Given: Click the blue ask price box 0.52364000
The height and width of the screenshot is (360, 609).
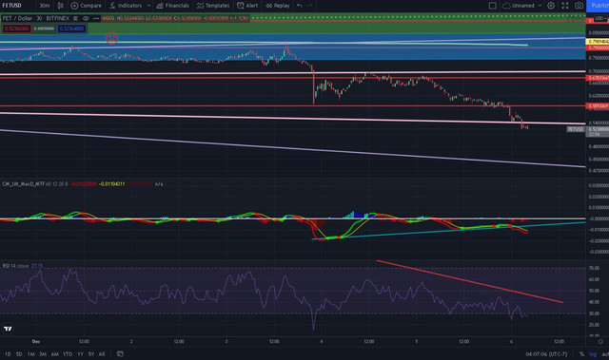Looking at the screenshot, I should [x=72, y=28].
